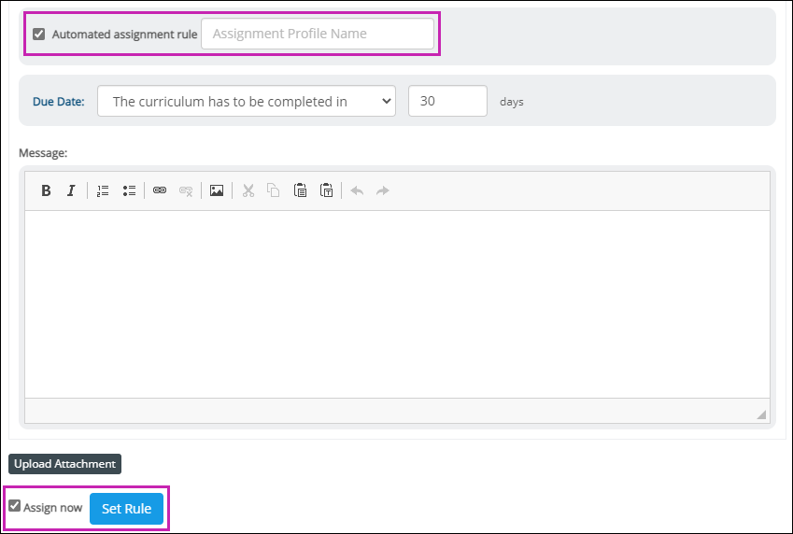
Task: Apply italic formatting in message editor
Action: pyautogui.click(x=71, y=190)
